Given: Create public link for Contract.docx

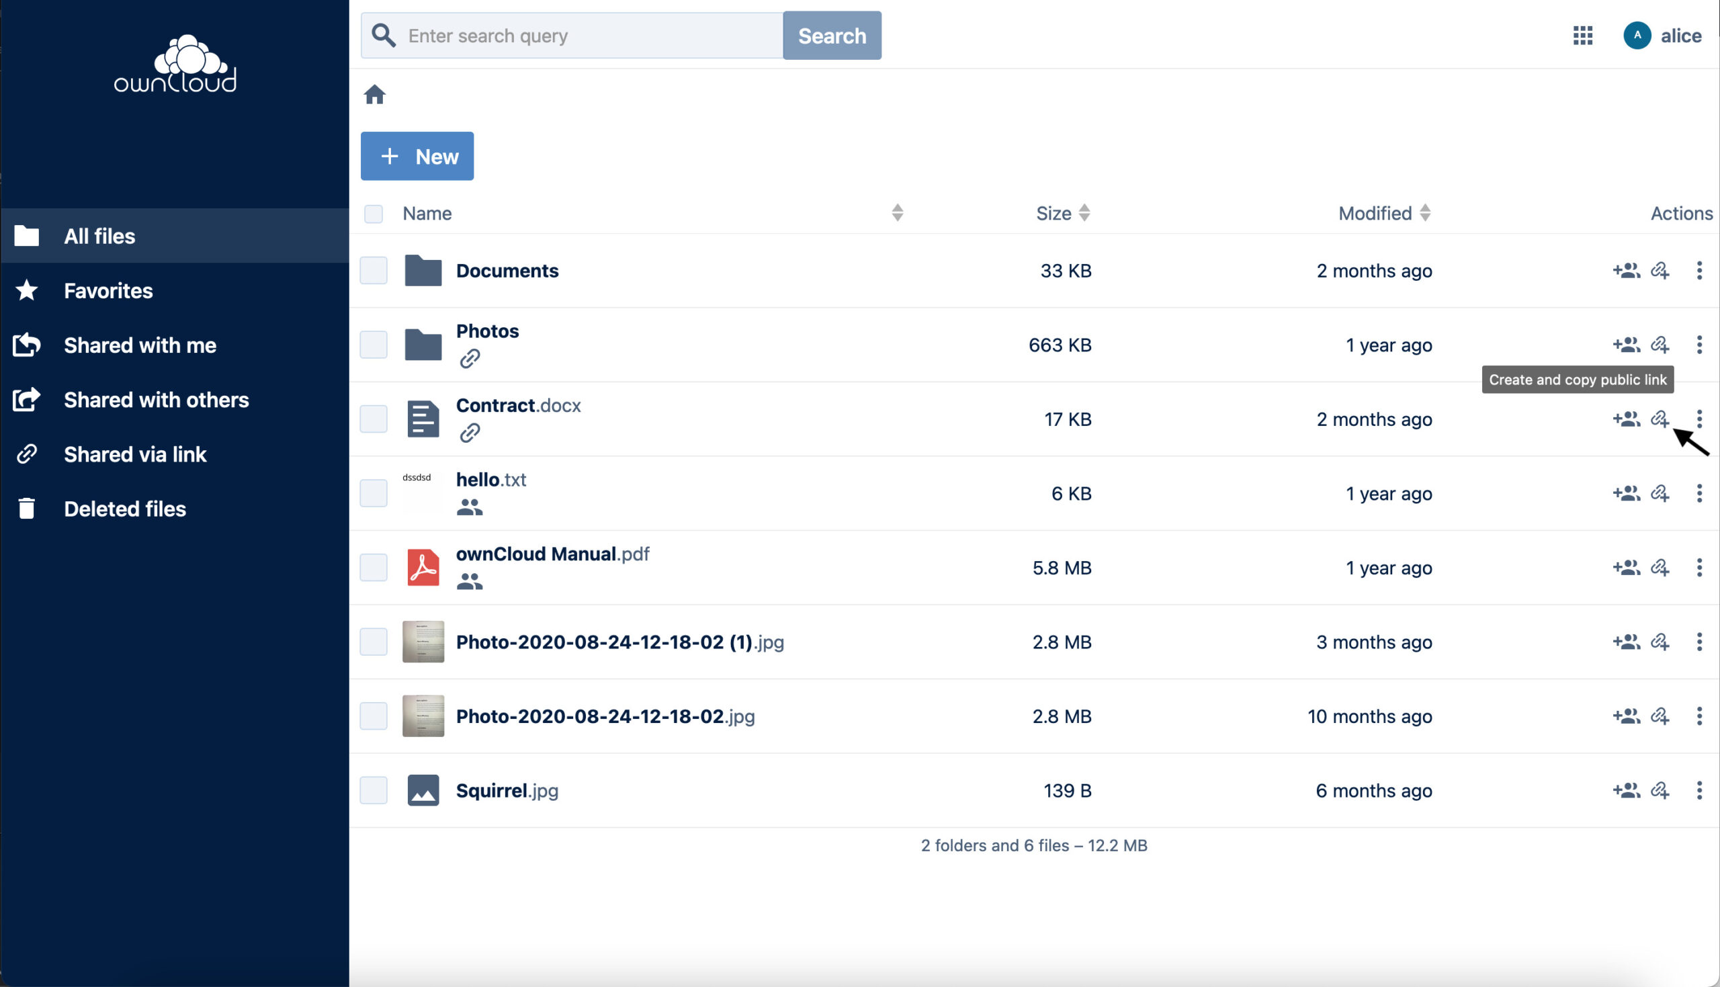Looking at the screenshot, I should pyautogui.click(x=1660, y=419).
